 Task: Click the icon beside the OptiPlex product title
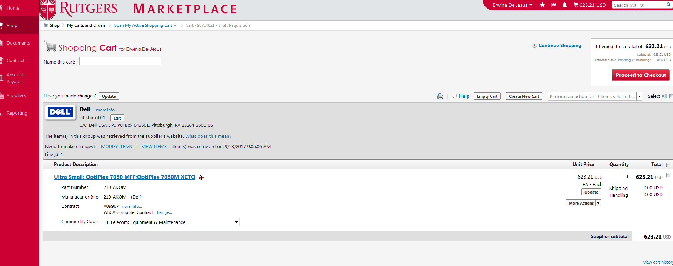(x=201, y=178)
